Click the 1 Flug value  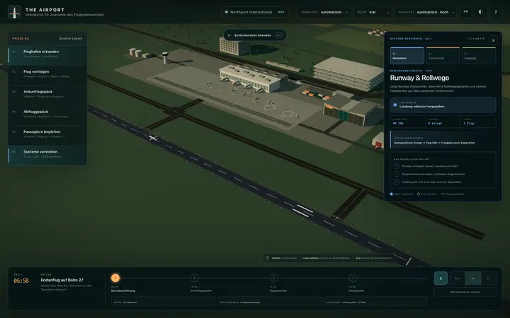[469, 123]
